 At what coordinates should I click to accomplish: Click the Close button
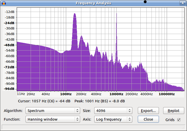[148, 119]
